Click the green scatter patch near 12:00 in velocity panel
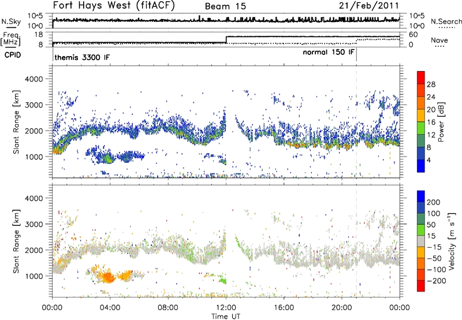 pyautogui.click(x=223, y=281)
